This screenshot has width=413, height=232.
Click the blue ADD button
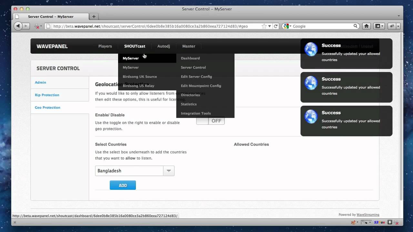point(123,185)
